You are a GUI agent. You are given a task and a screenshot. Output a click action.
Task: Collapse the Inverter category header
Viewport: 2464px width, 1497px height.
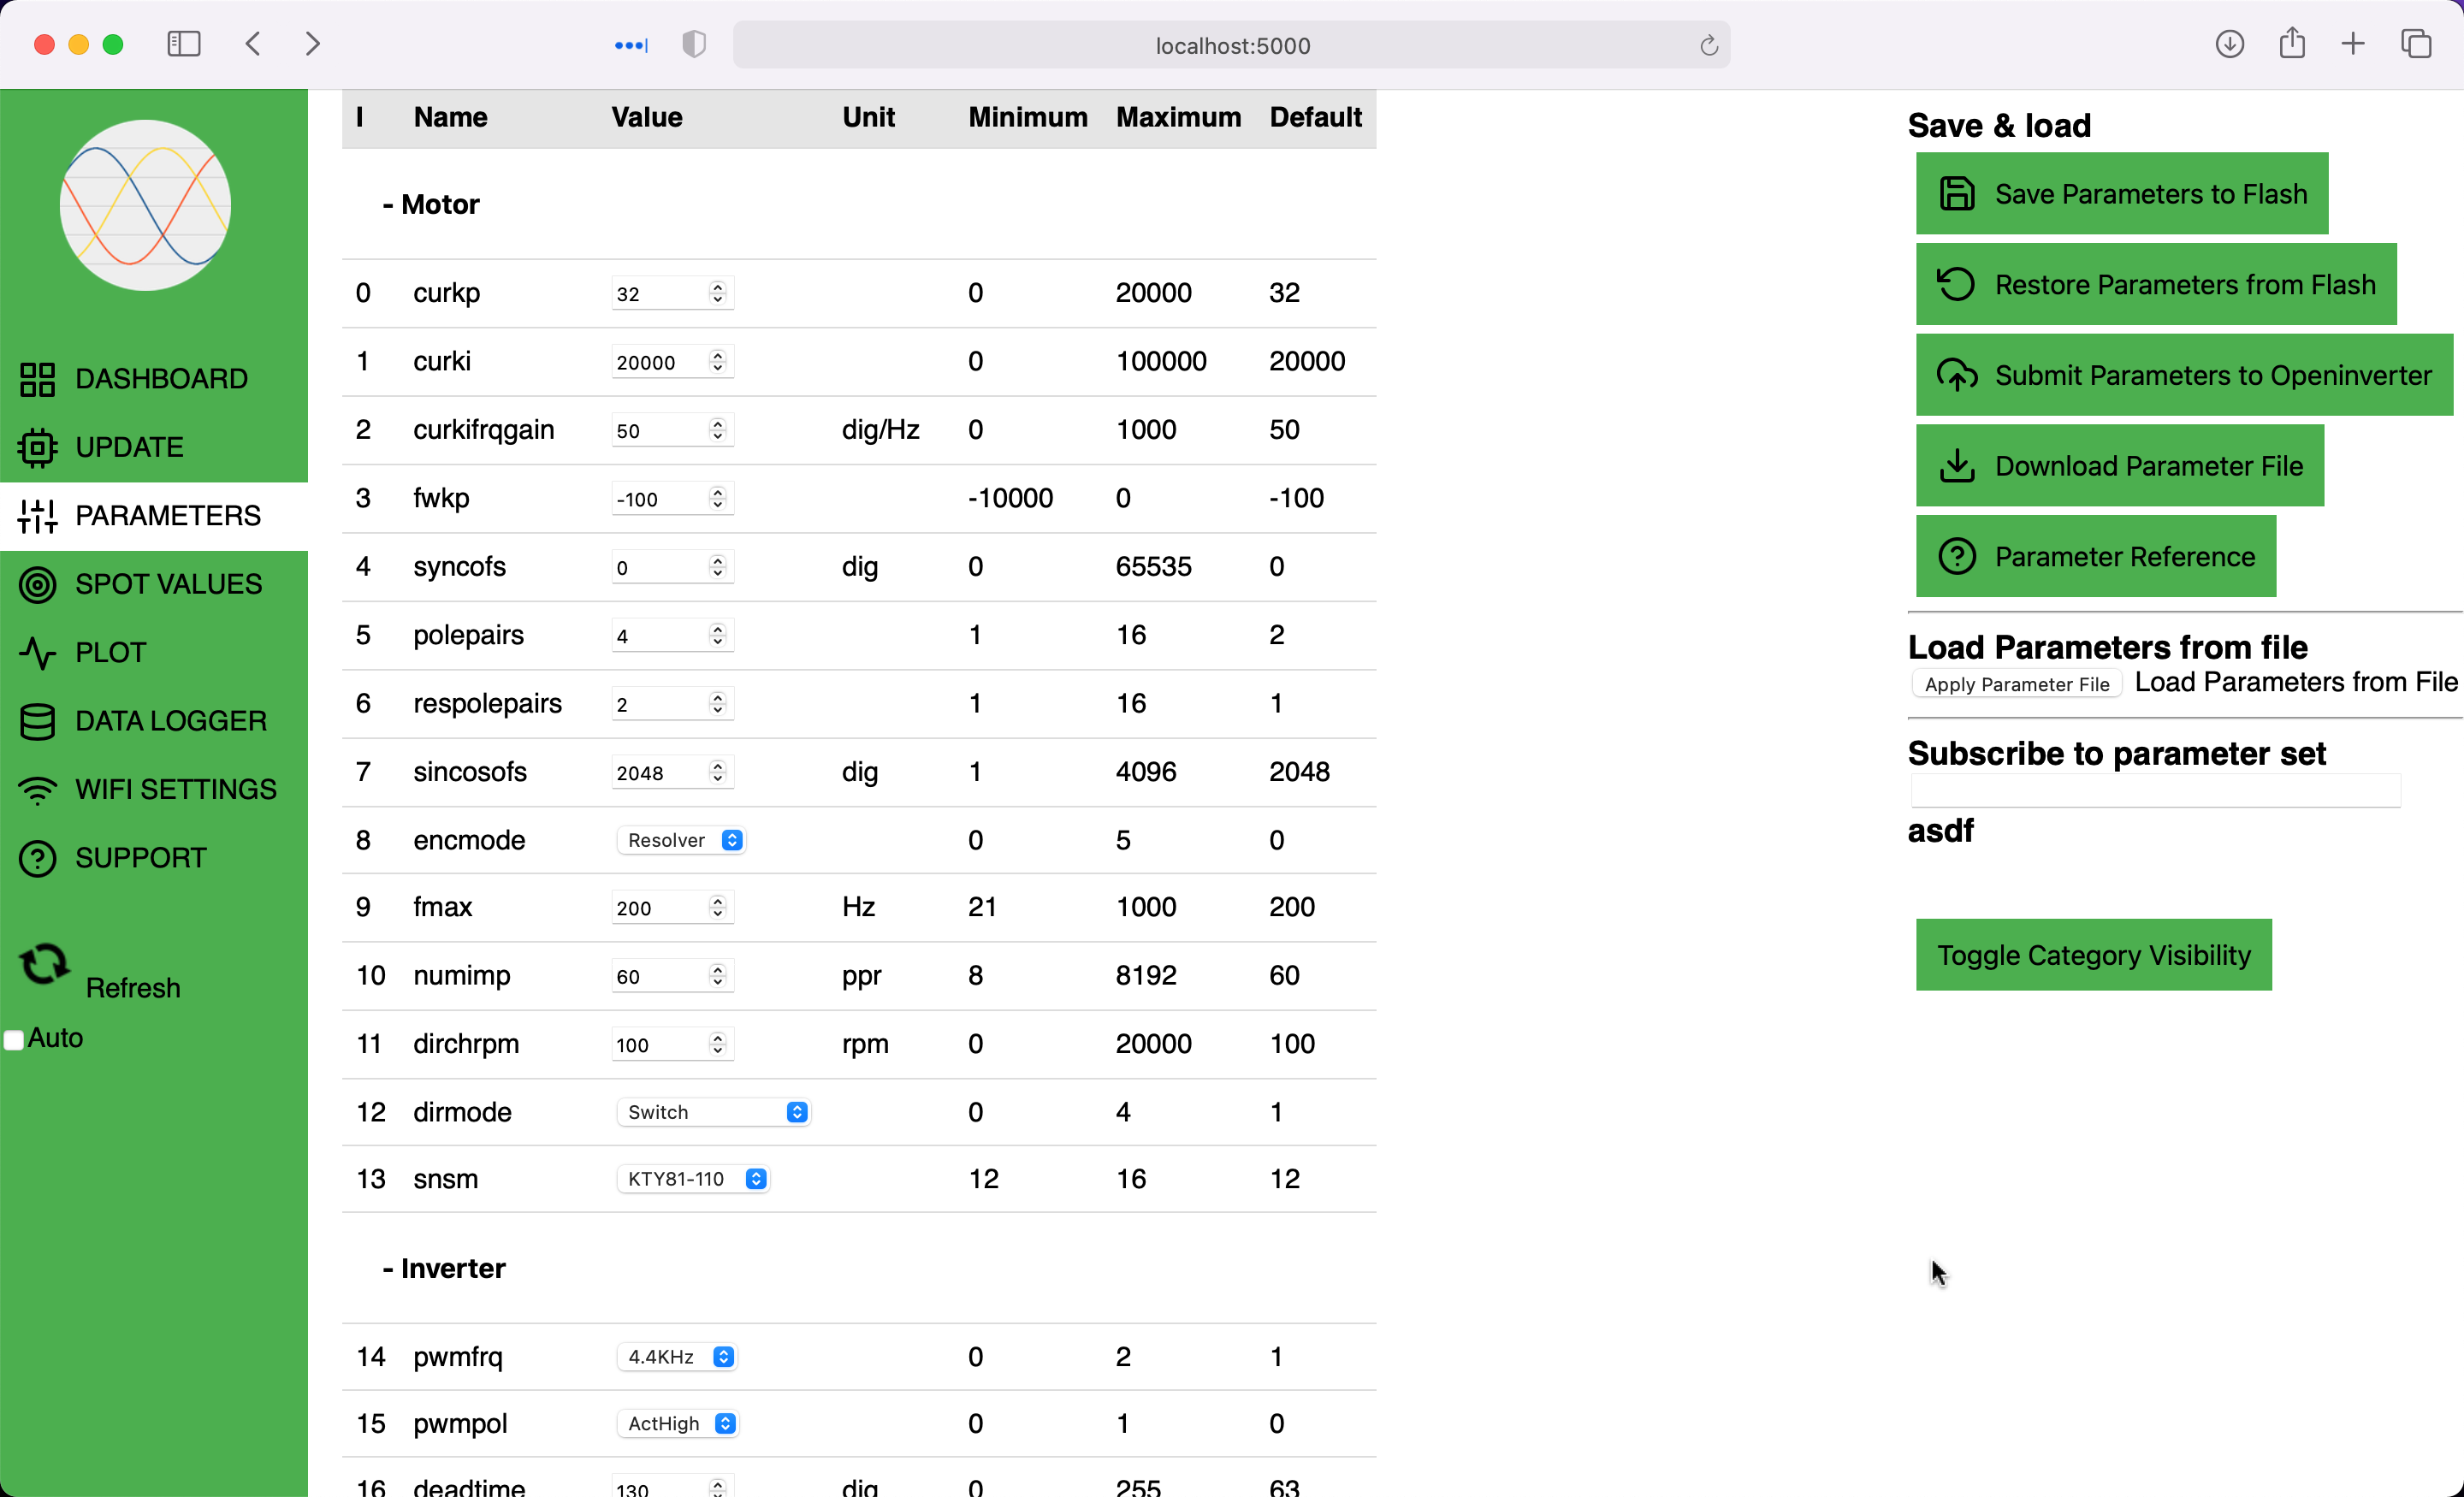[x=444, y=1268]
